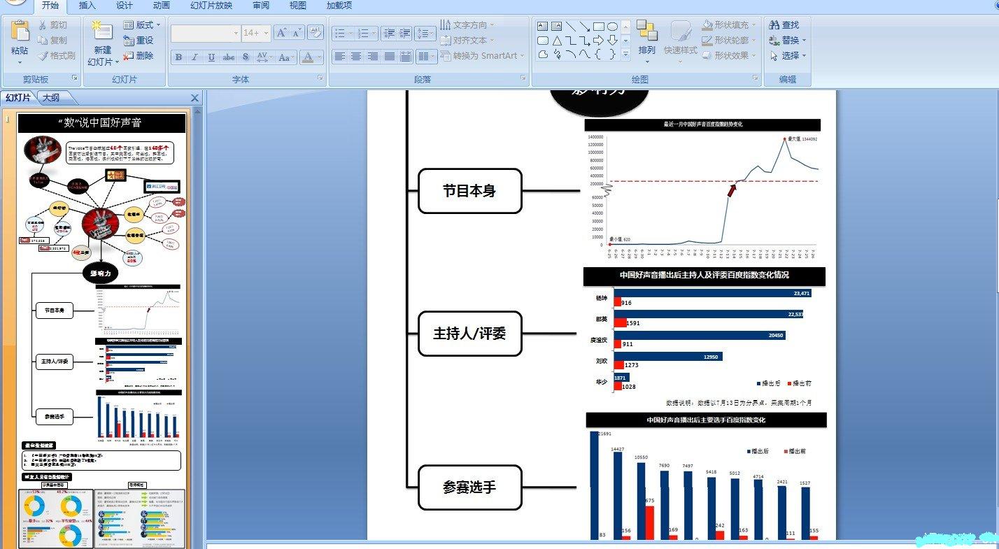Expand the shapes gallery more arrow

pos(625,55)
